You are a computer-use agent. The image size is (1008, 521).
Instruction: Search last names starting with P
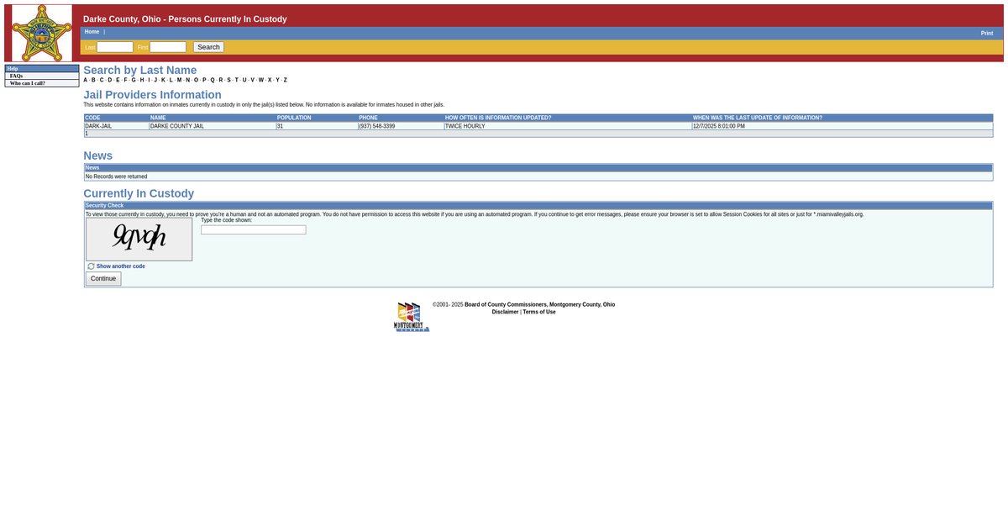pyautogui.click(x=204, y=80)
